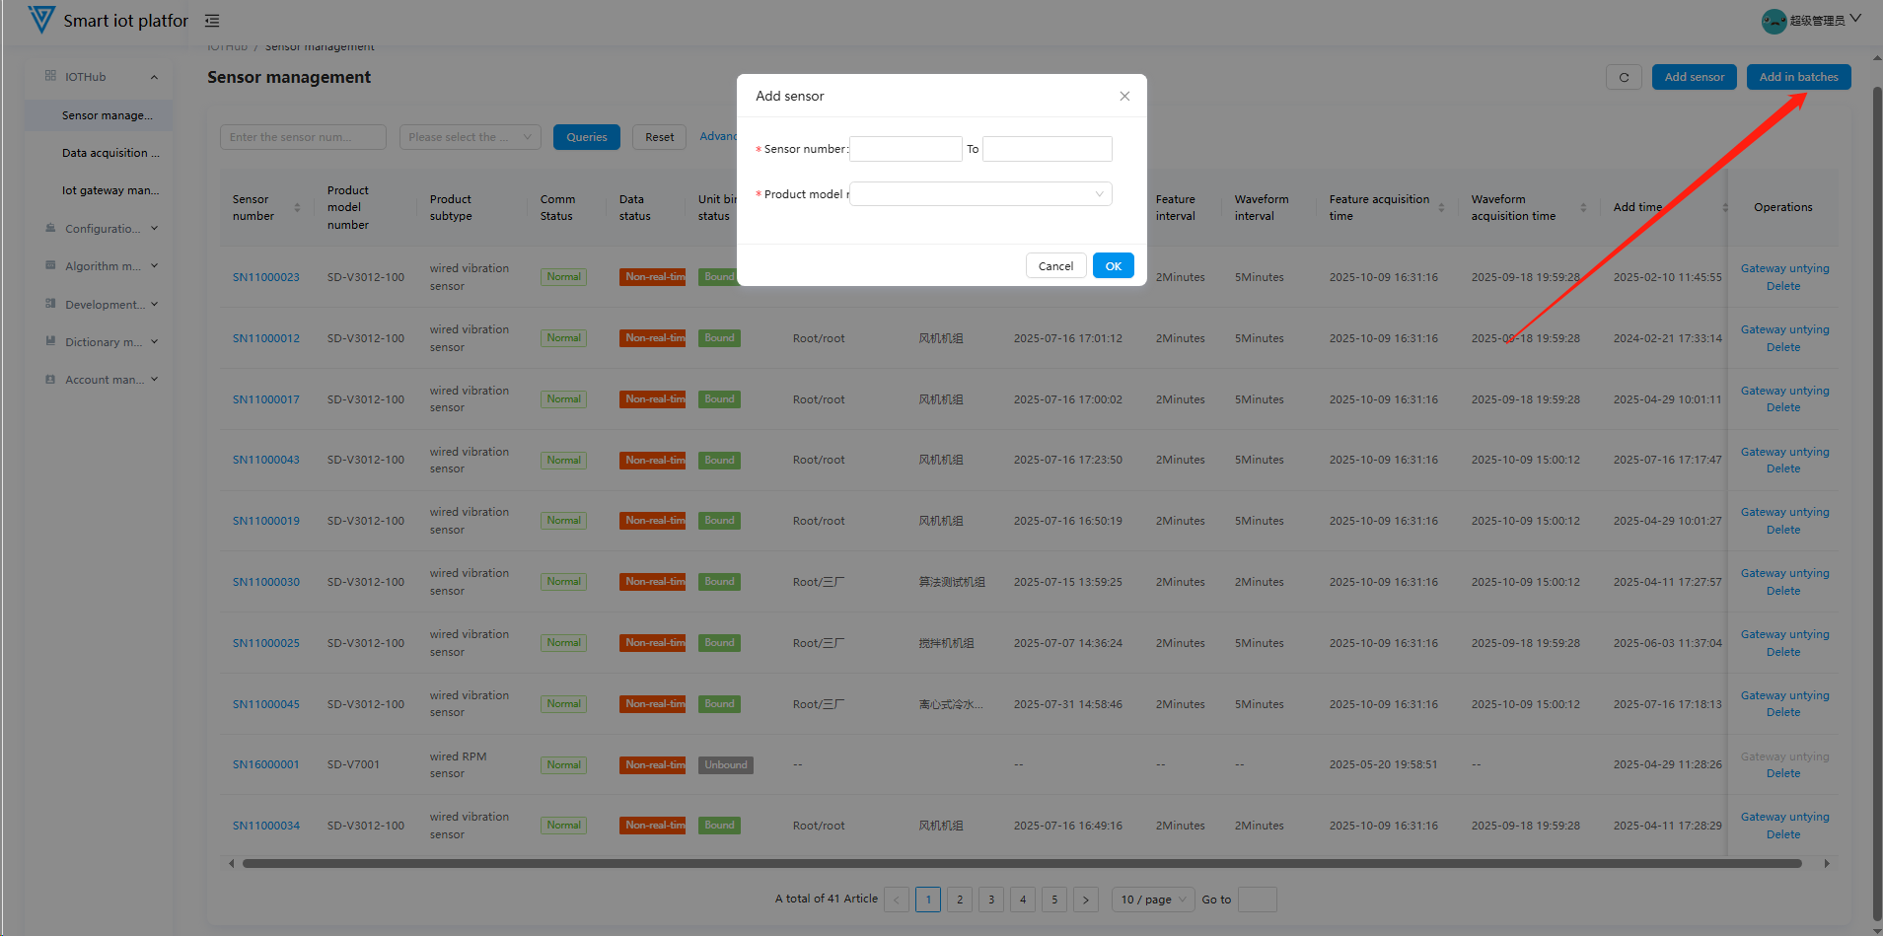Click Gateway untying for SN11000012

point(1784,329)
